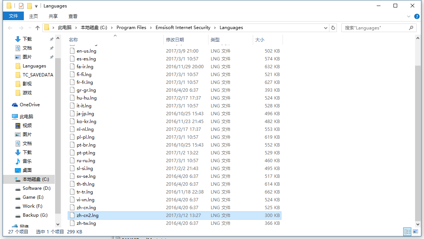
Task: Open the recent locations dropdown
Action: [x=30, y=28]
